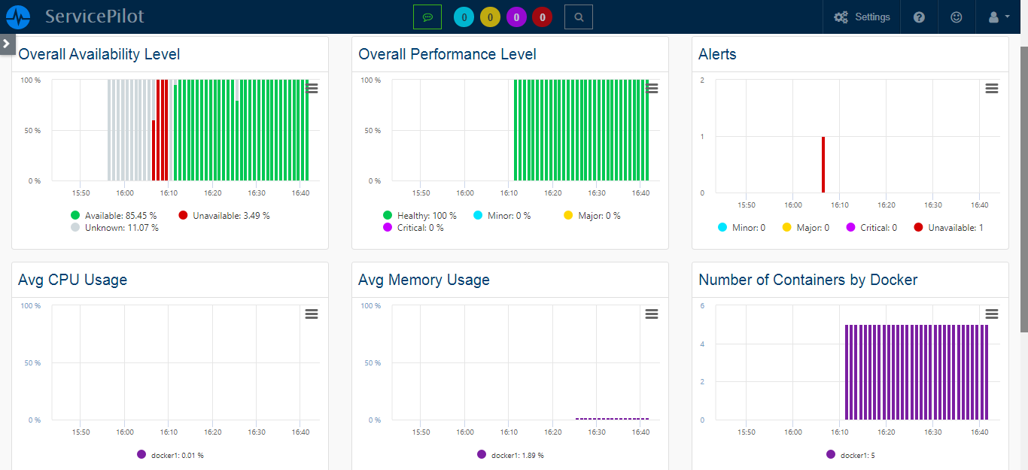
Task: Click the red unavailable alerts counter badge
Action: pos(542,17)
